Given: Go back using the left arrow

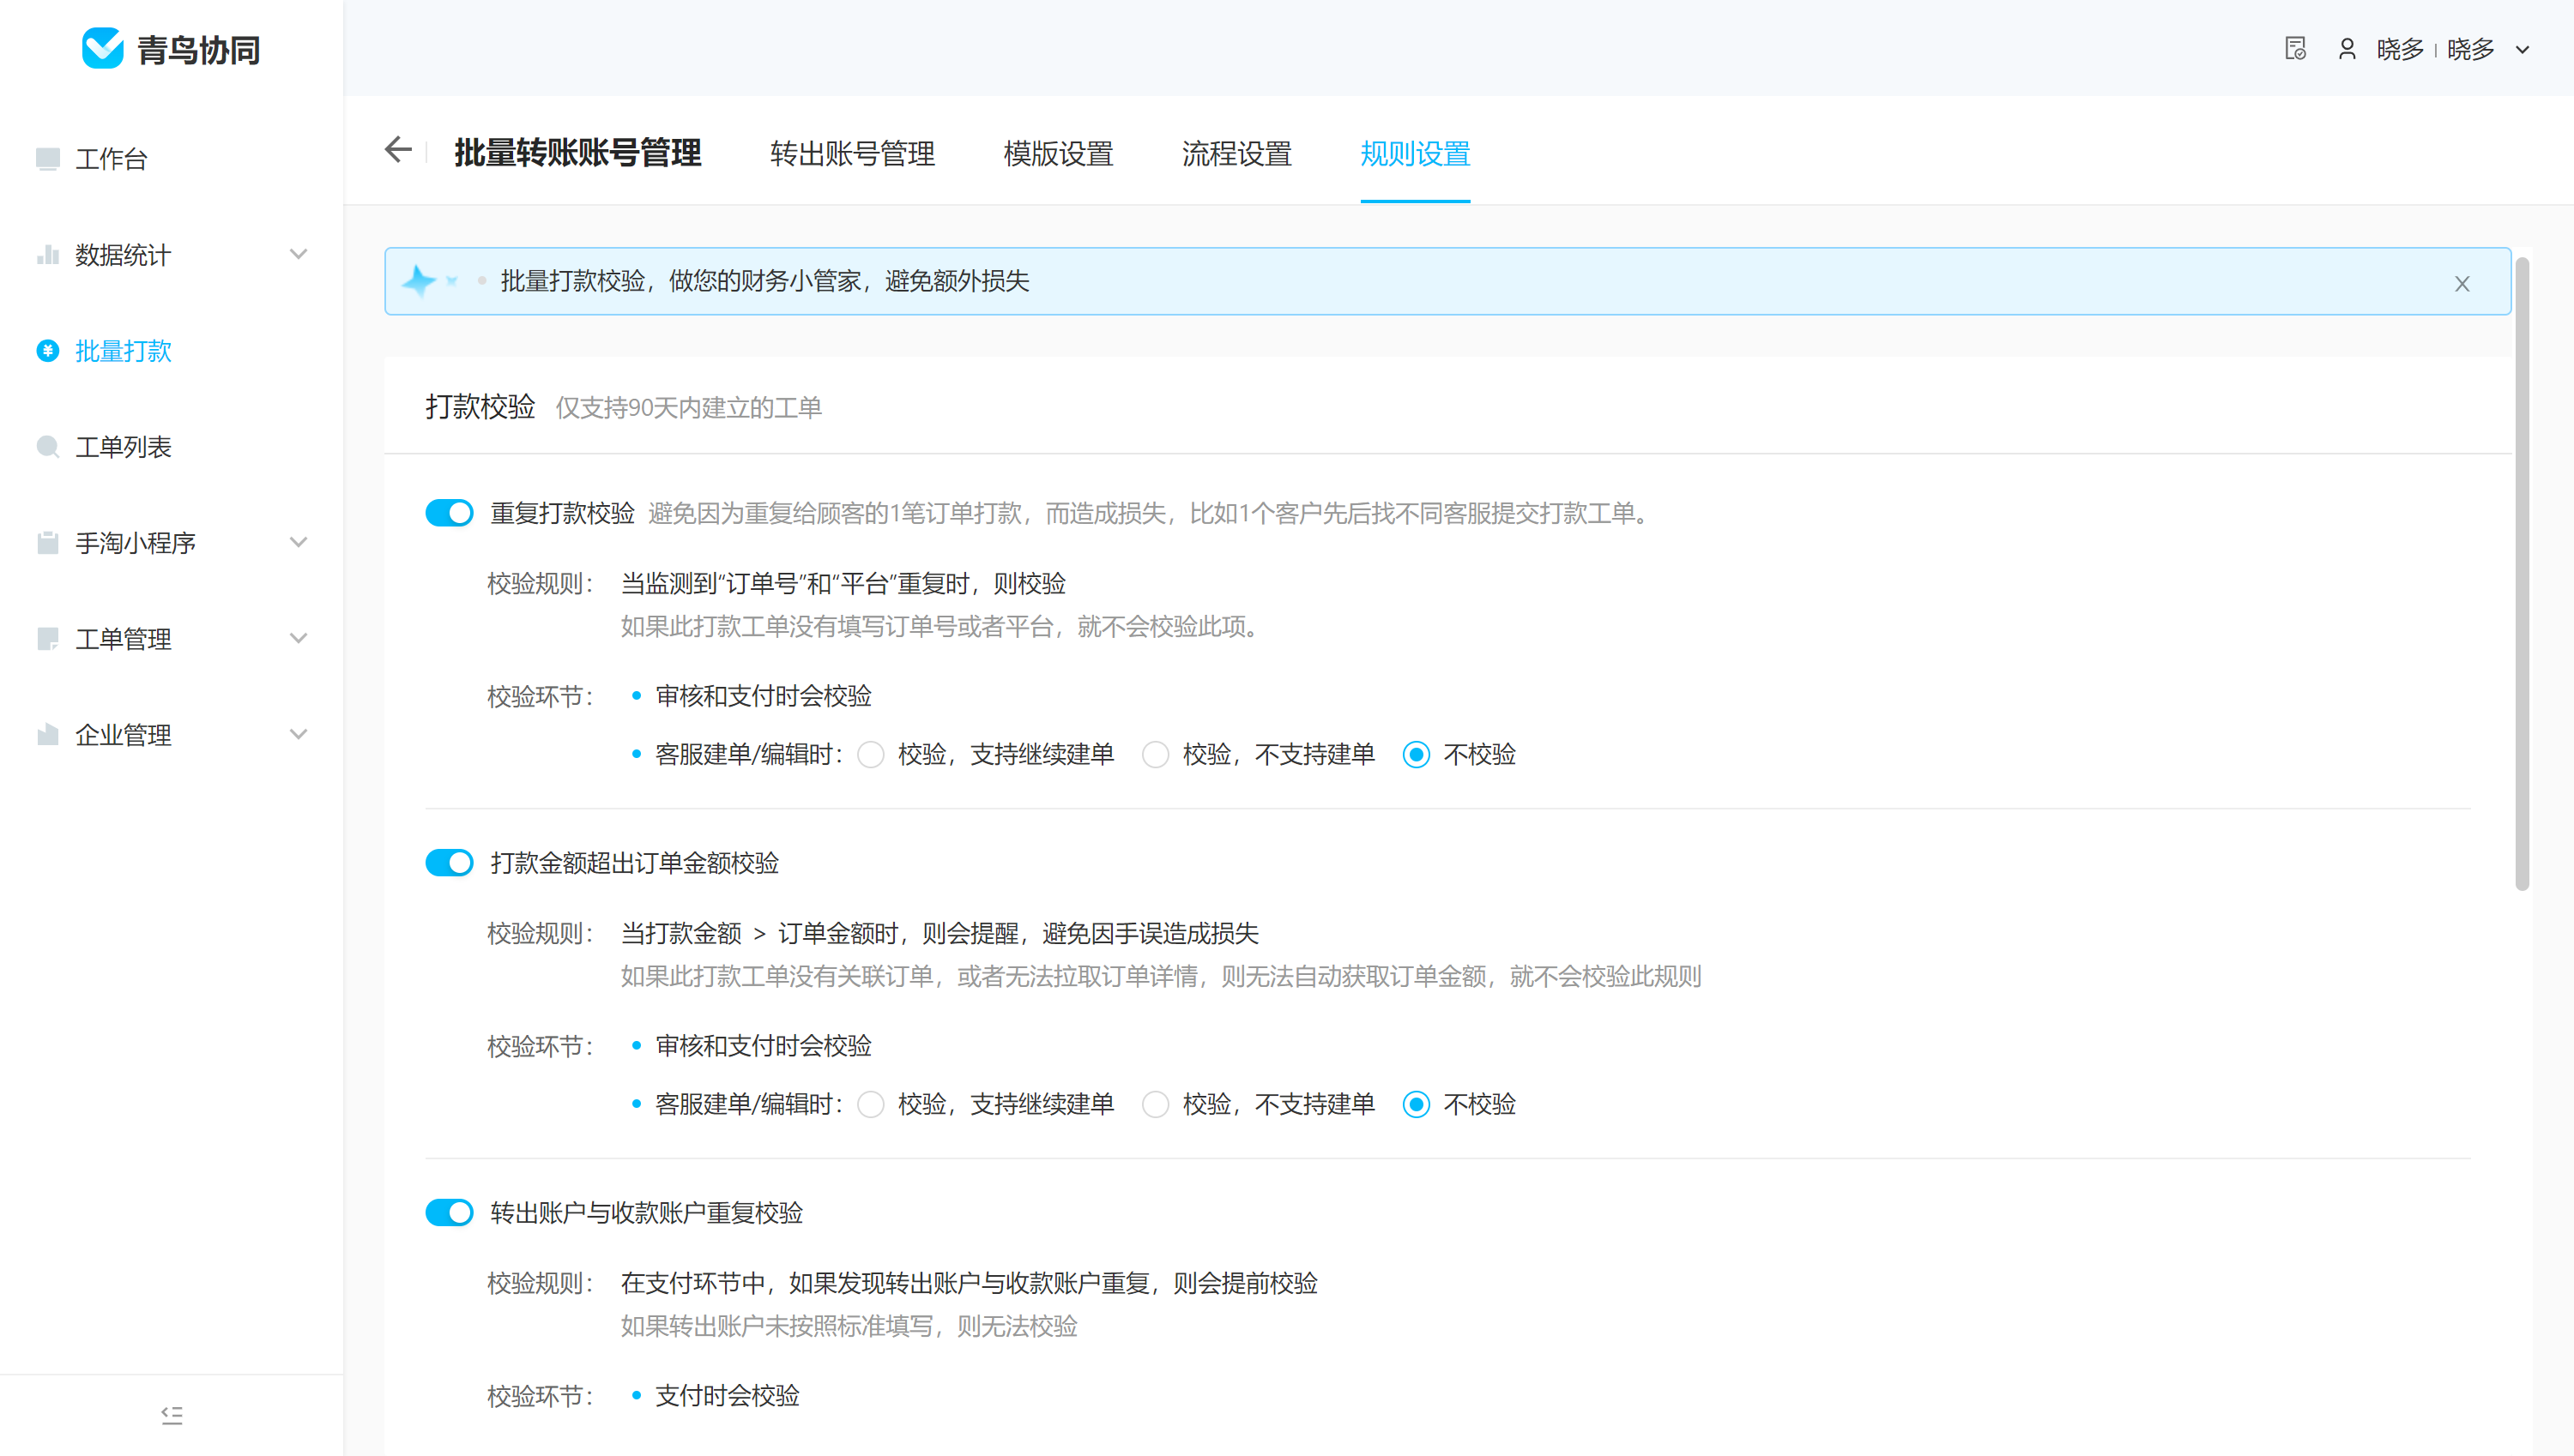Looking at the screenshot, I should pos(398,150).
